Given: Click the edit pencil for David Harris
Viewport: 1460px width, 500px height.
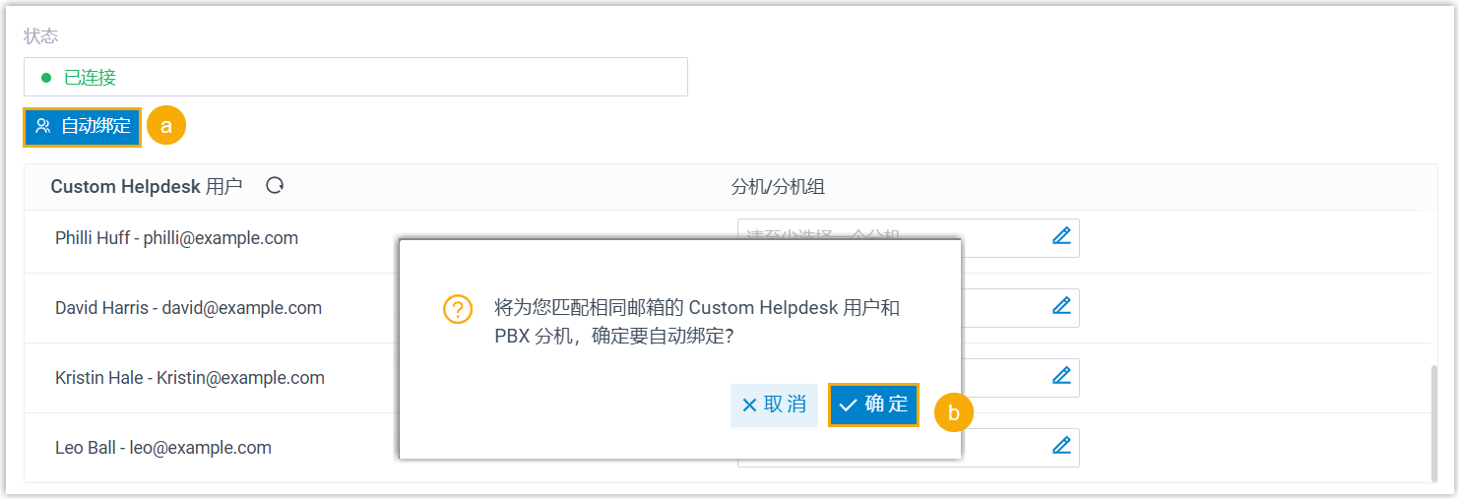Looking at the screenshot, I should 1061,306.
